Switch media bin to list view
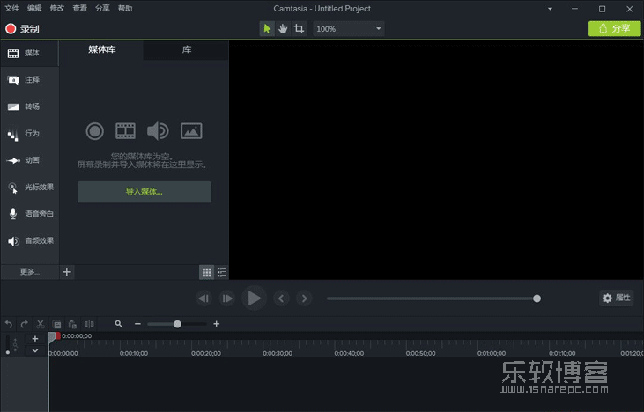 click(222, 272)
